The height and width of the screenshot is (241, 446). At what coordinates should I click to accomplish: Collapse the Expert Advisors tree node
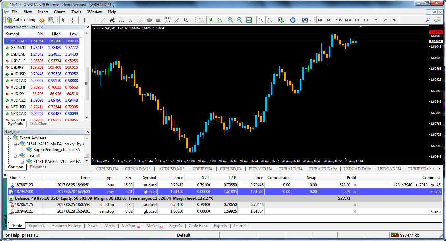9,138
